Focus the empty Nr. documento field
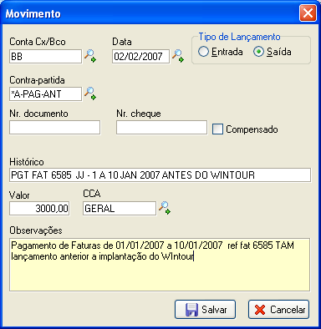 pyautogui.click(x=54, y=128)
